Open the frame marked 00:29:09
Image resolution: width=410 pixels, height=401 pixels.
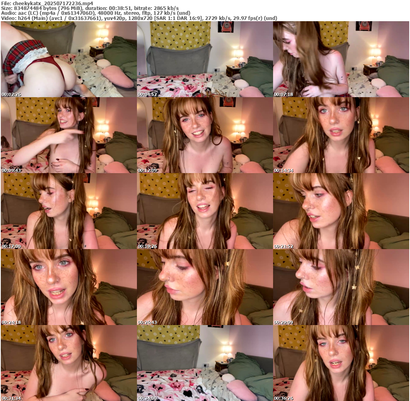coord(341,287)
